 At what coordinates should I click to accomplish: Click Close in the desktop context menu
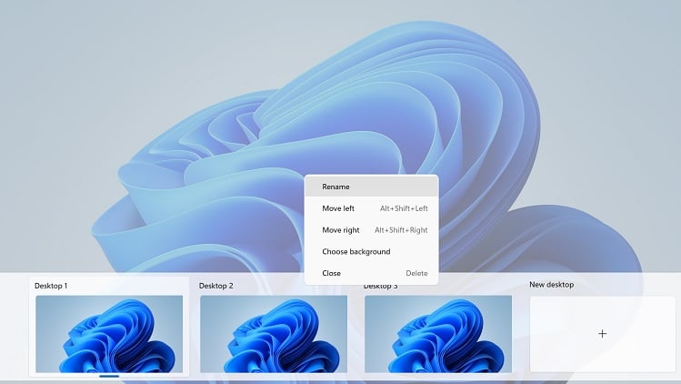371,273
